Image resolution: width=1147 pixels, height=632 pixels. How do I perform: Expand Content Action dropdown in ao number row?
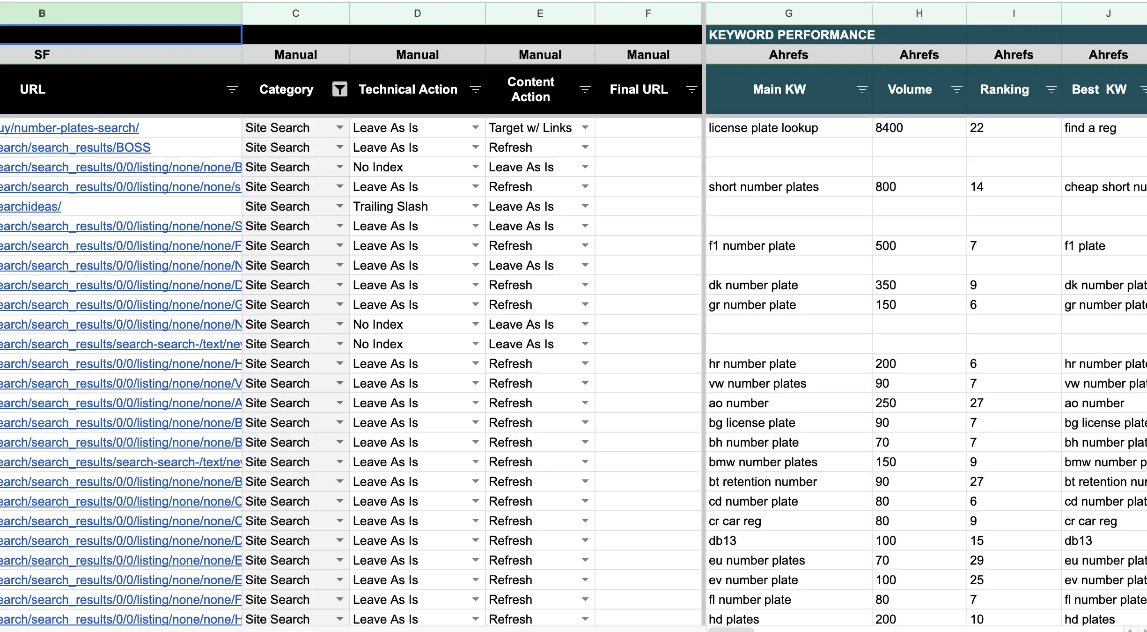coord(585,403)
